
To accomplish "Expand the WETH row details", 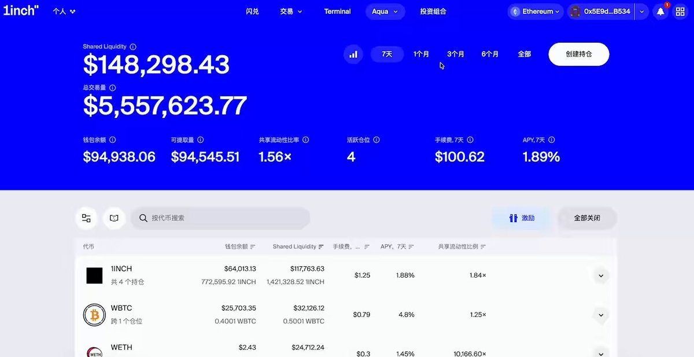I will [x=601, y=353].
